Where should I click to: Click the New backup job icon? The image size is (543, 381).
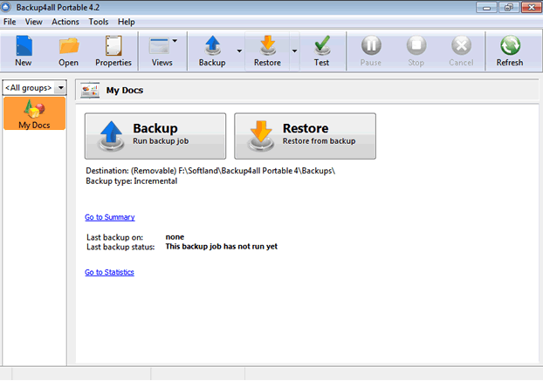24,46
